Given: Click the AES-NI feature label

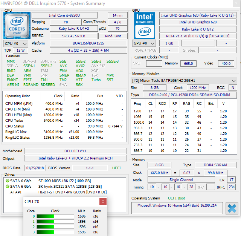Looking at the screenshot, I should (x=13, y=84).
